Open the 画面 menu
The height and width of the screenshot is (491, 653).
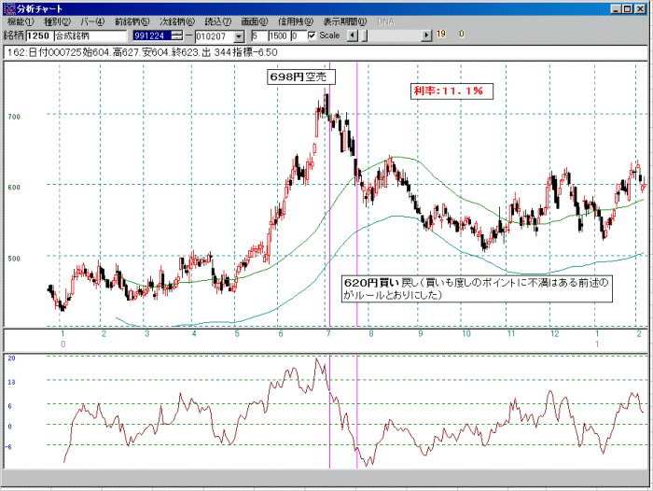(x=254, y=21)
